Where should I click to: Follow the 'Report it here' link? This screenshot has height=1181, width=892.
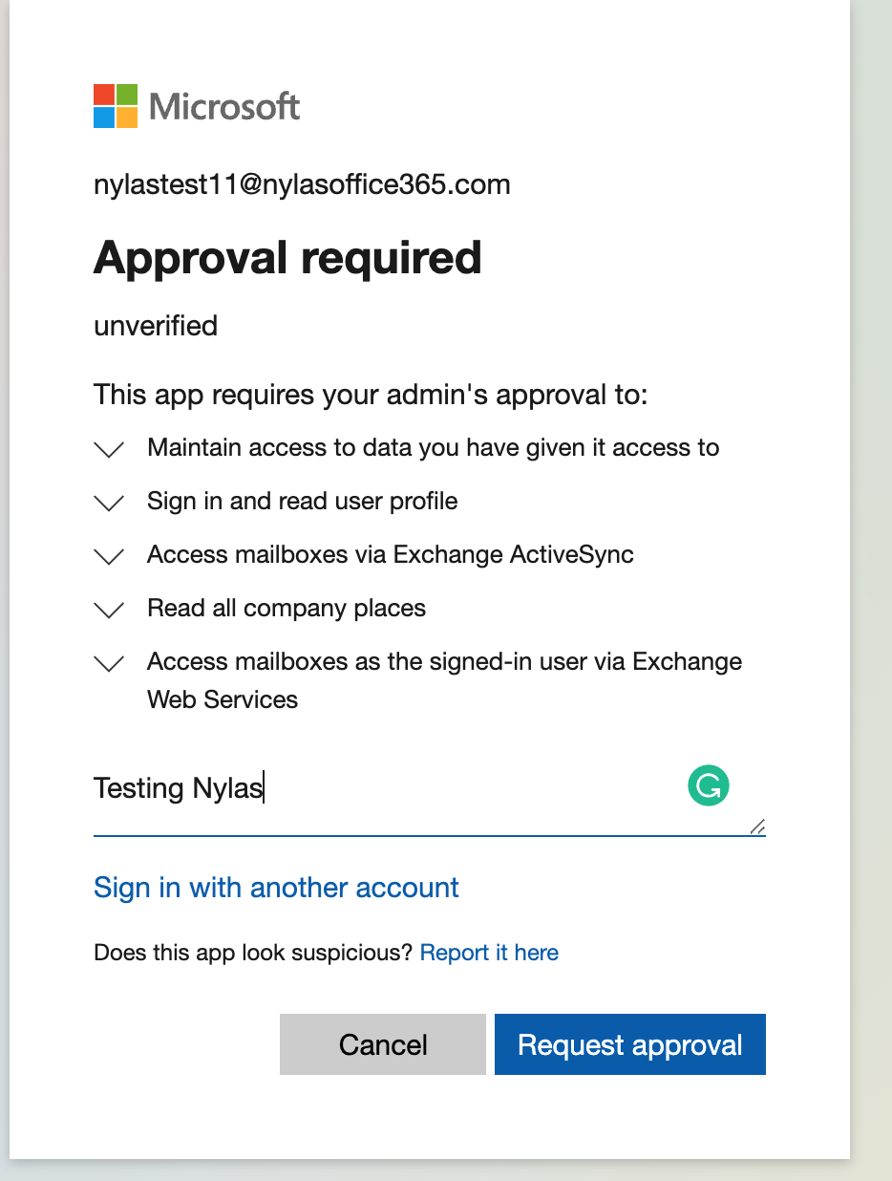pos(489,953)
